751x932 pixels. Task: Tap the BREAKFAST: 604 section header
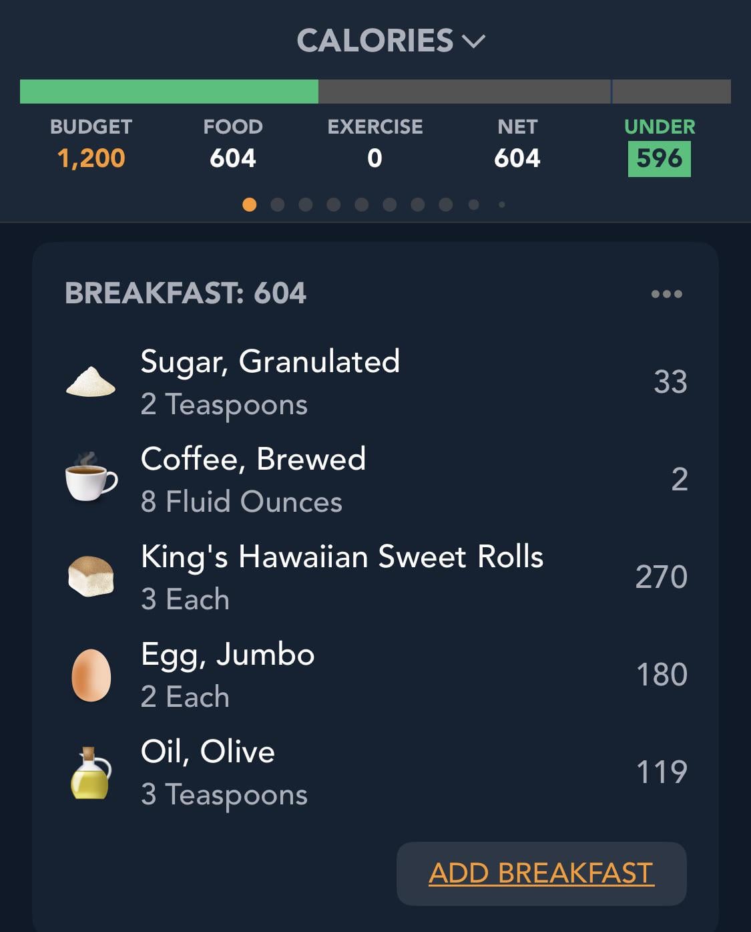[186, 293]
